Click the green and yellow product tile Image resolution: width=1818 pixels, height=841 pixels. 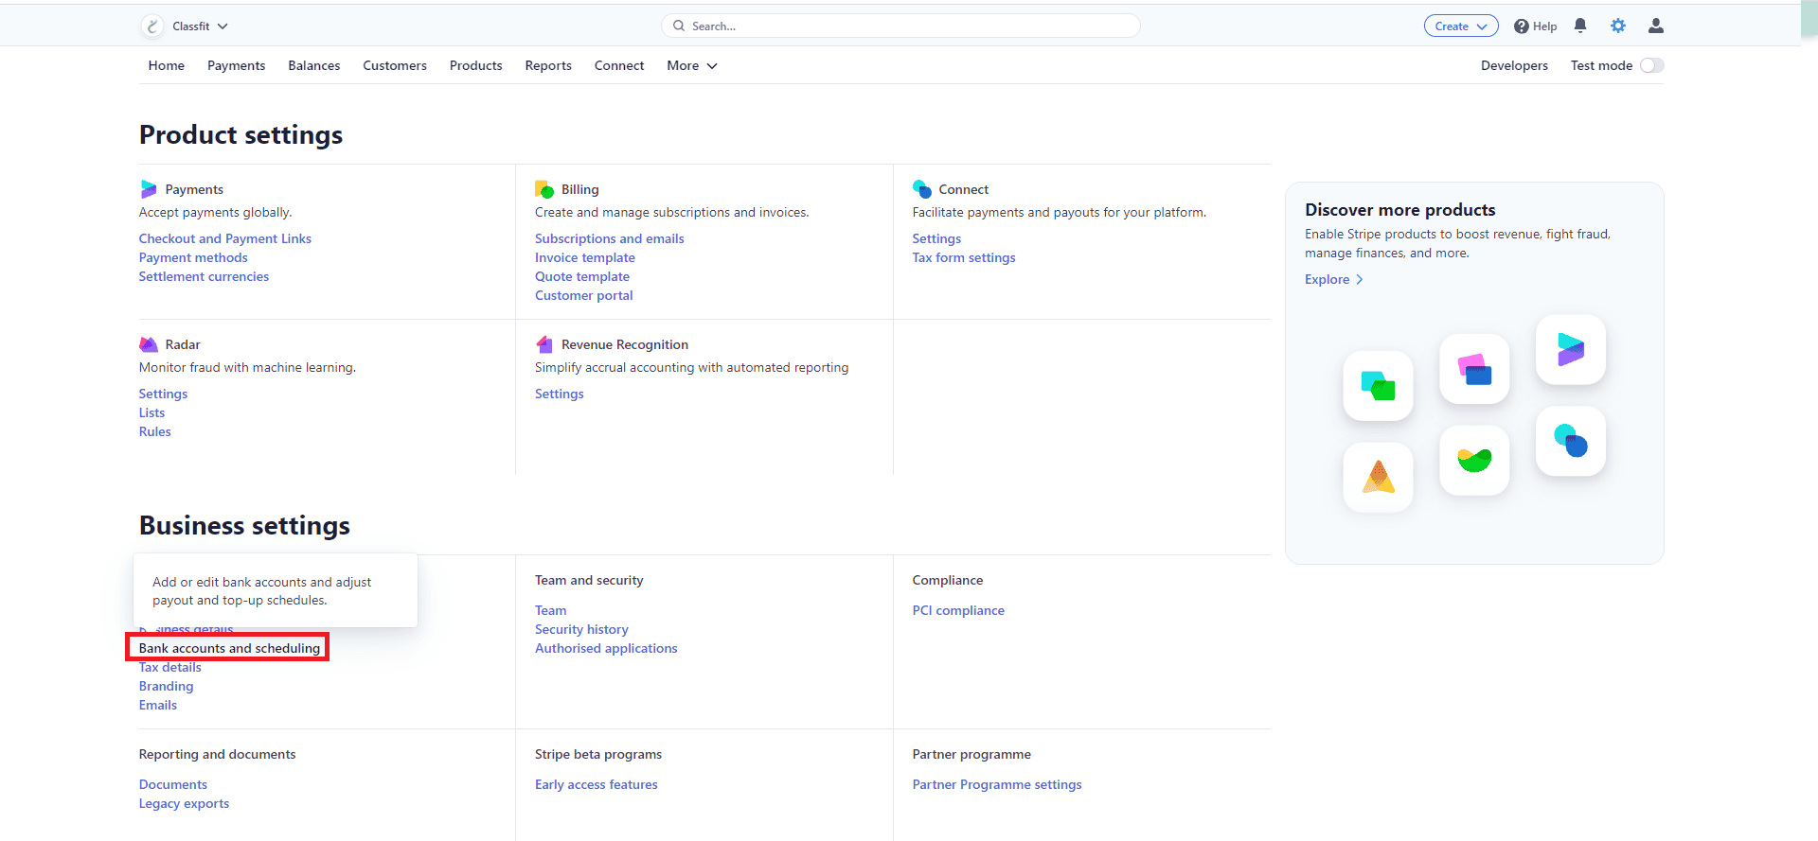pos(1474,460)
